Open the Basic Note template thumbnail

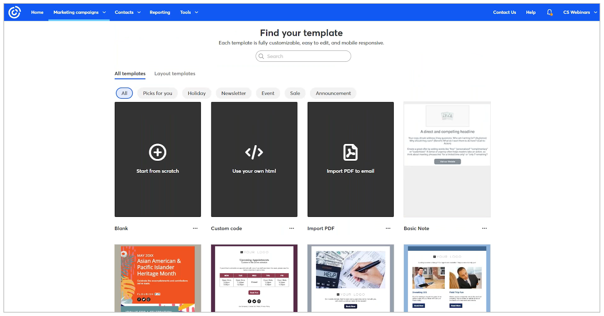point(447,159)
